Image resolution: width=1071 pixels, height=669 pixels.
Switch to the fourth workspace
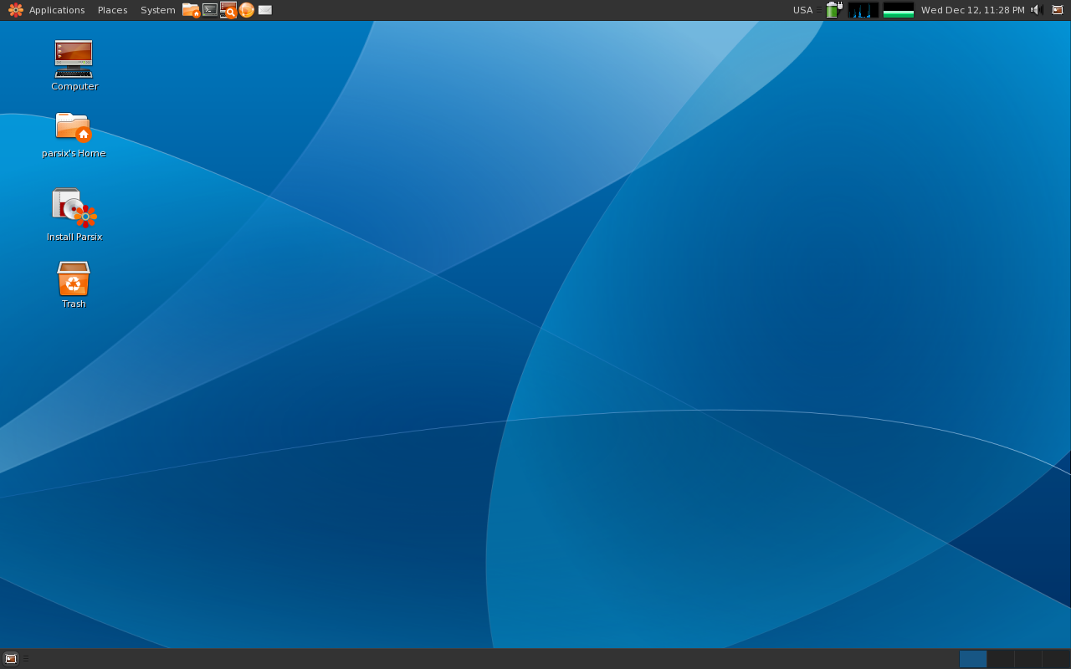(1056, 659)
